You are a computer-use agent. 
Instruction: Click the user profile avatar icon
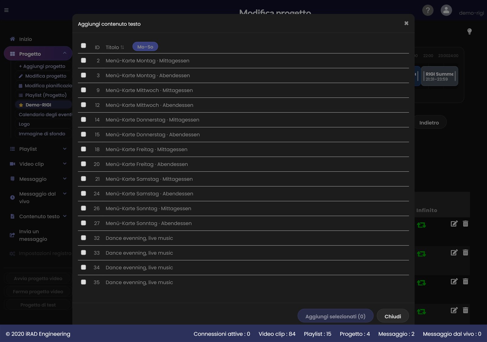[x=446, y=10]
